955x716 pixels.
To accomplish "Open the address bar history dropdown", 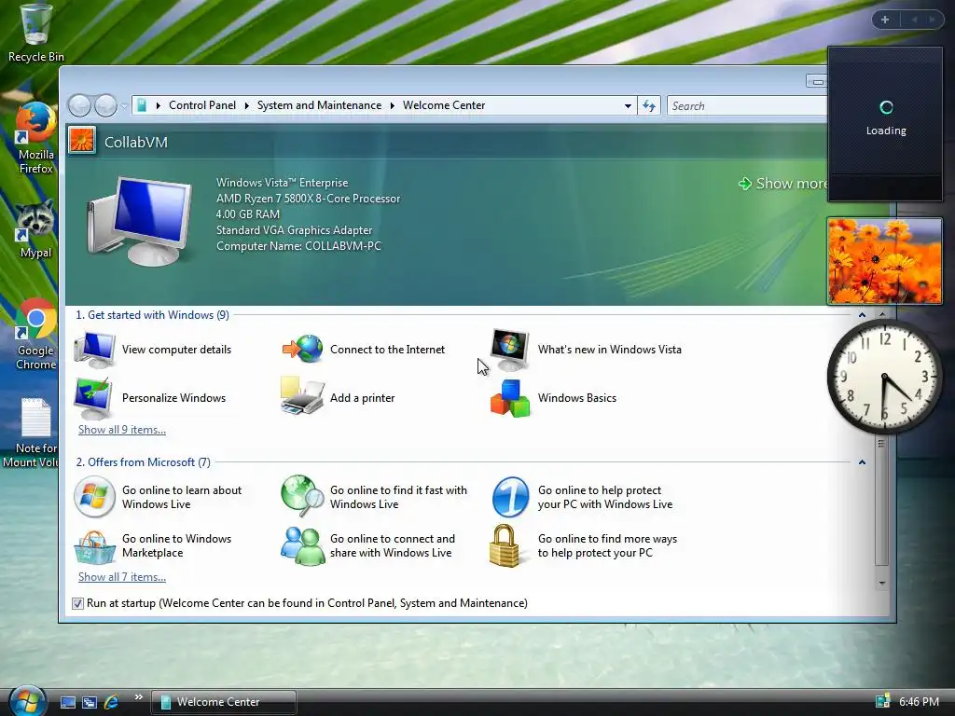I will tap(628, 106).
